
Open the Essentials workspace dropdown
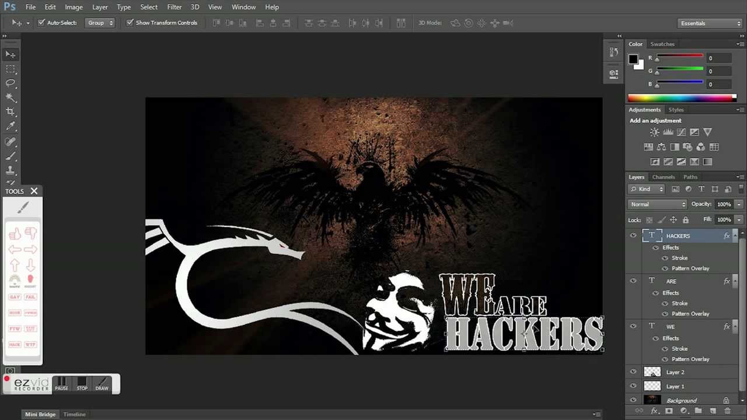pos(710,23)
